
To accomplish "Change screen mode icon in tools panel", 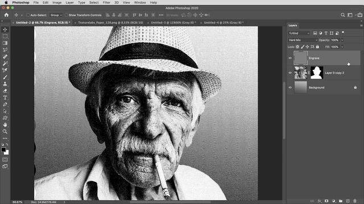I will pos(5,166).
